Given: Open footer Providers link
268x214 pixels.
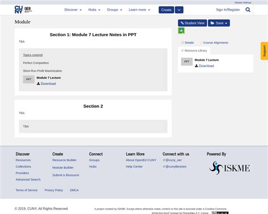Looking at the screenshot, I should point(22,173).
